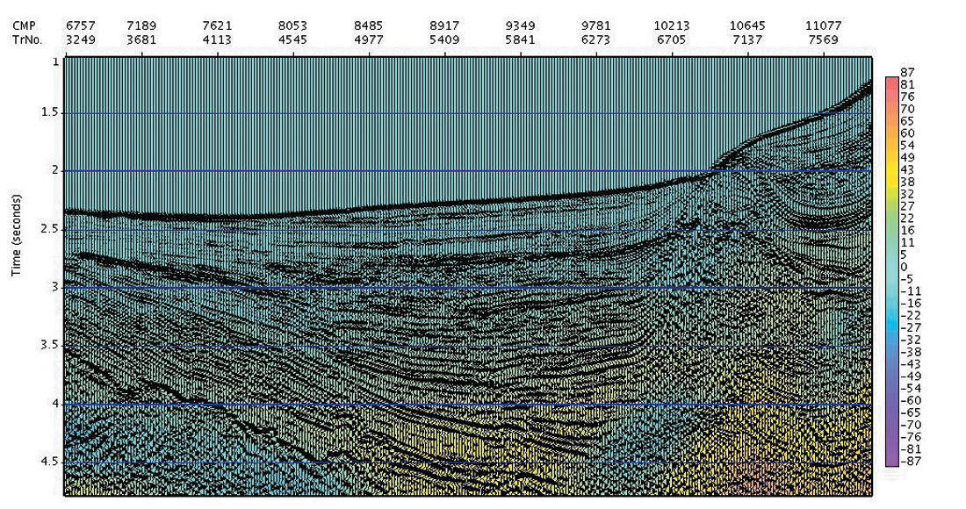
Task: Click CMP axis value 9781
Action: click(x=595, y=25)
